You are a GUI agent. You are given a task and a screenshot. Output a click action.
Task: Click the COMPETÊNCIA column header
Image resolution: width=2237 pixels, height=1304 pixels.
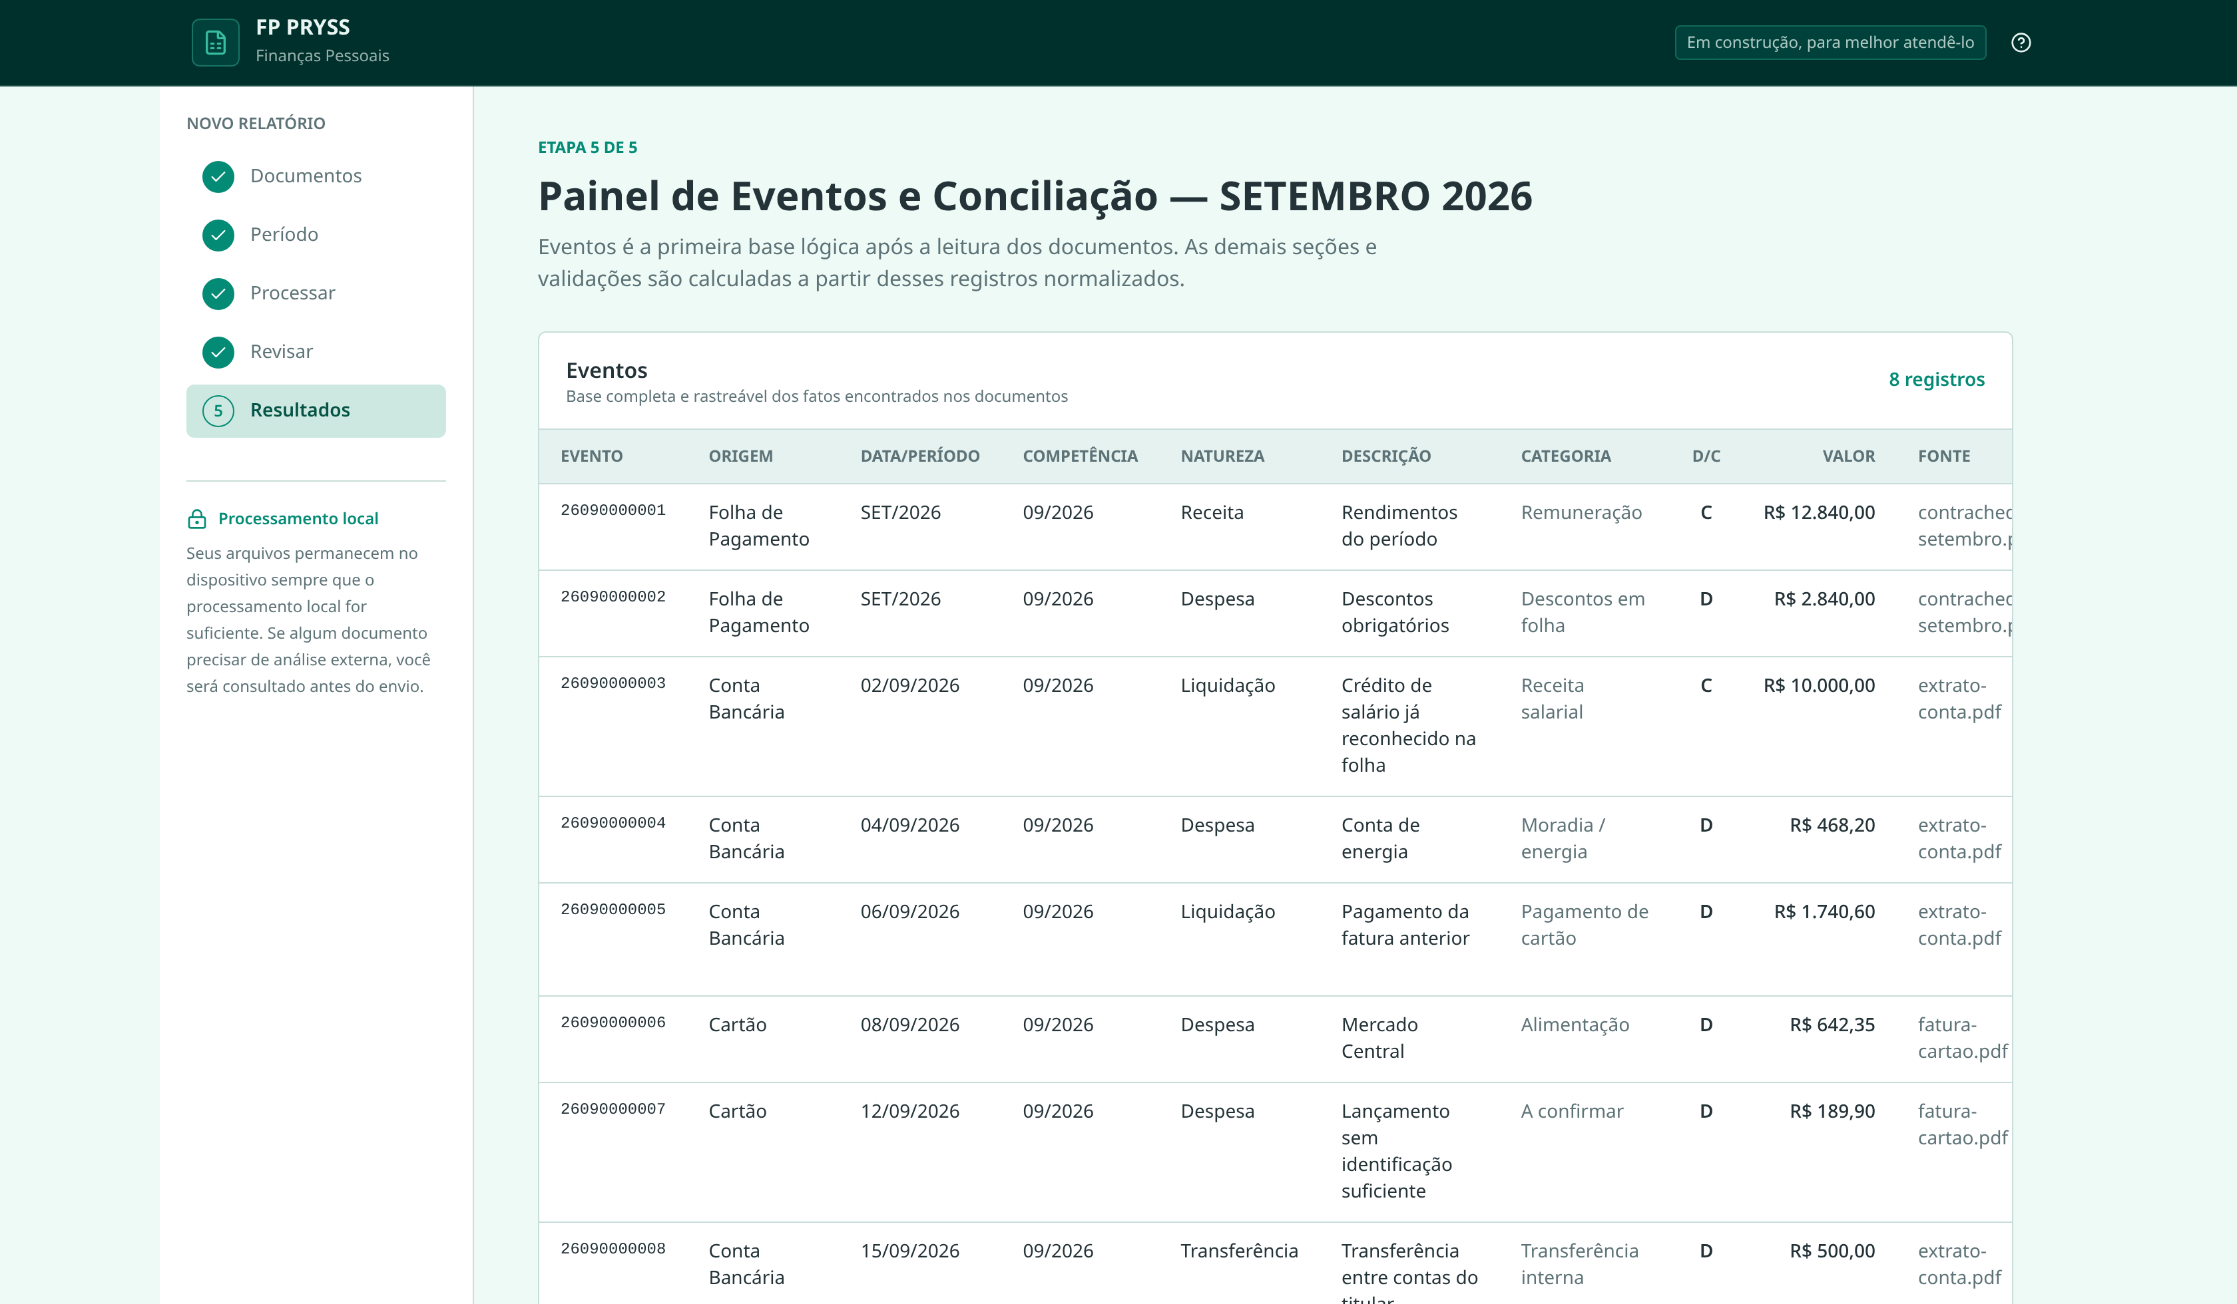point(1079,456)
